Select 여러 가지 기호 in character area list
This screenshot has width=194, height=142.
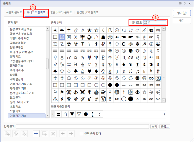click(x=27, y=116)
